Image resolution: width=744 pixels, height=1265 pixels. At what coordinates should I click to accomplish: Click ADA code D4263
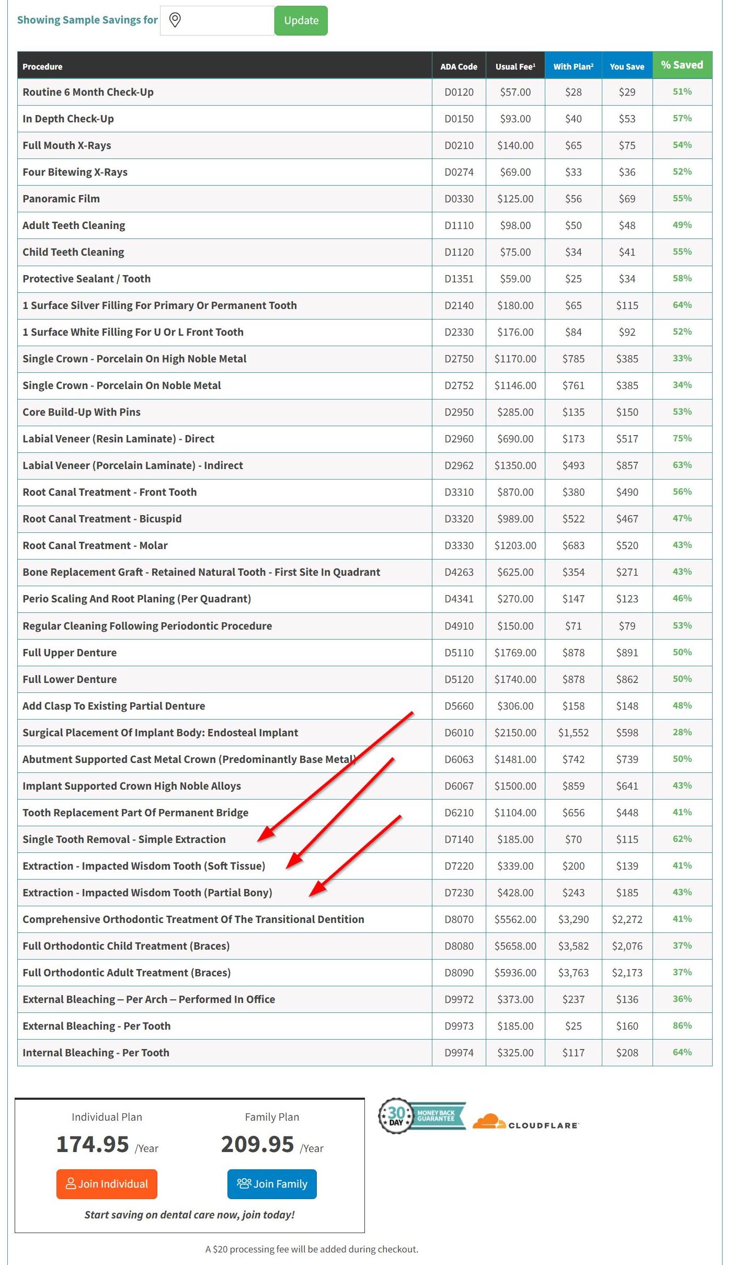(459, 572)
